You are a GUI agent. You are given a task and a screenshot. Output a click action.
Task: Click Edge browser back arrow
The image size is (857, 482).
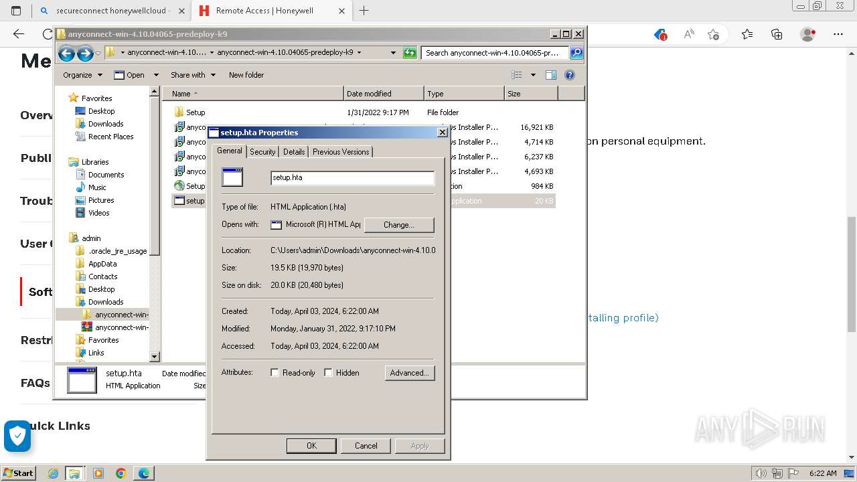click(x=19, y=34)
